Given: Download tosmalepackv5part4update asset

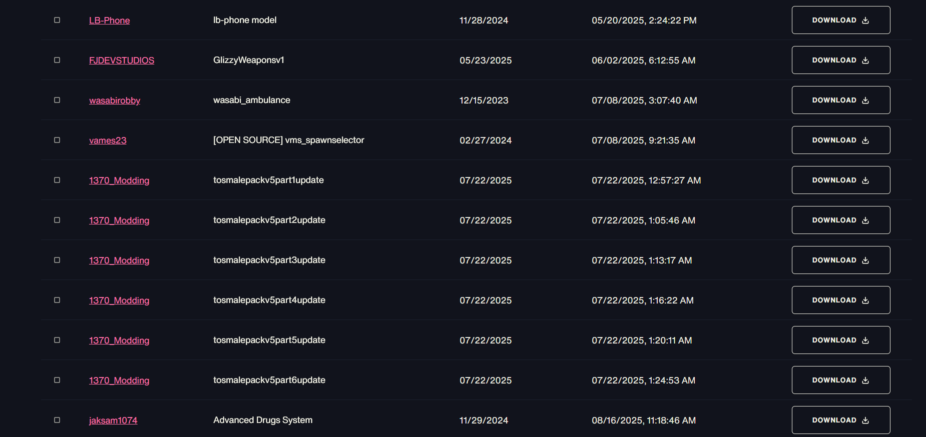Looking at the screenshot, I should point(841,300).
